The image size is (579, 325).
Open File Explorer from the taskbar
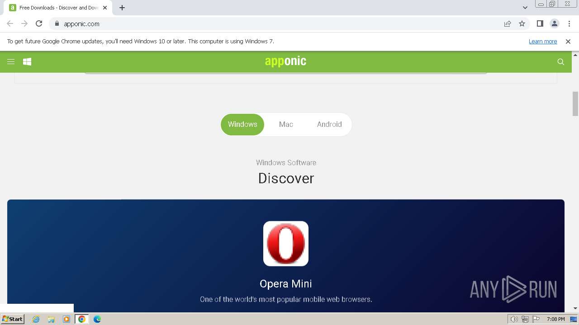point(51,319)
